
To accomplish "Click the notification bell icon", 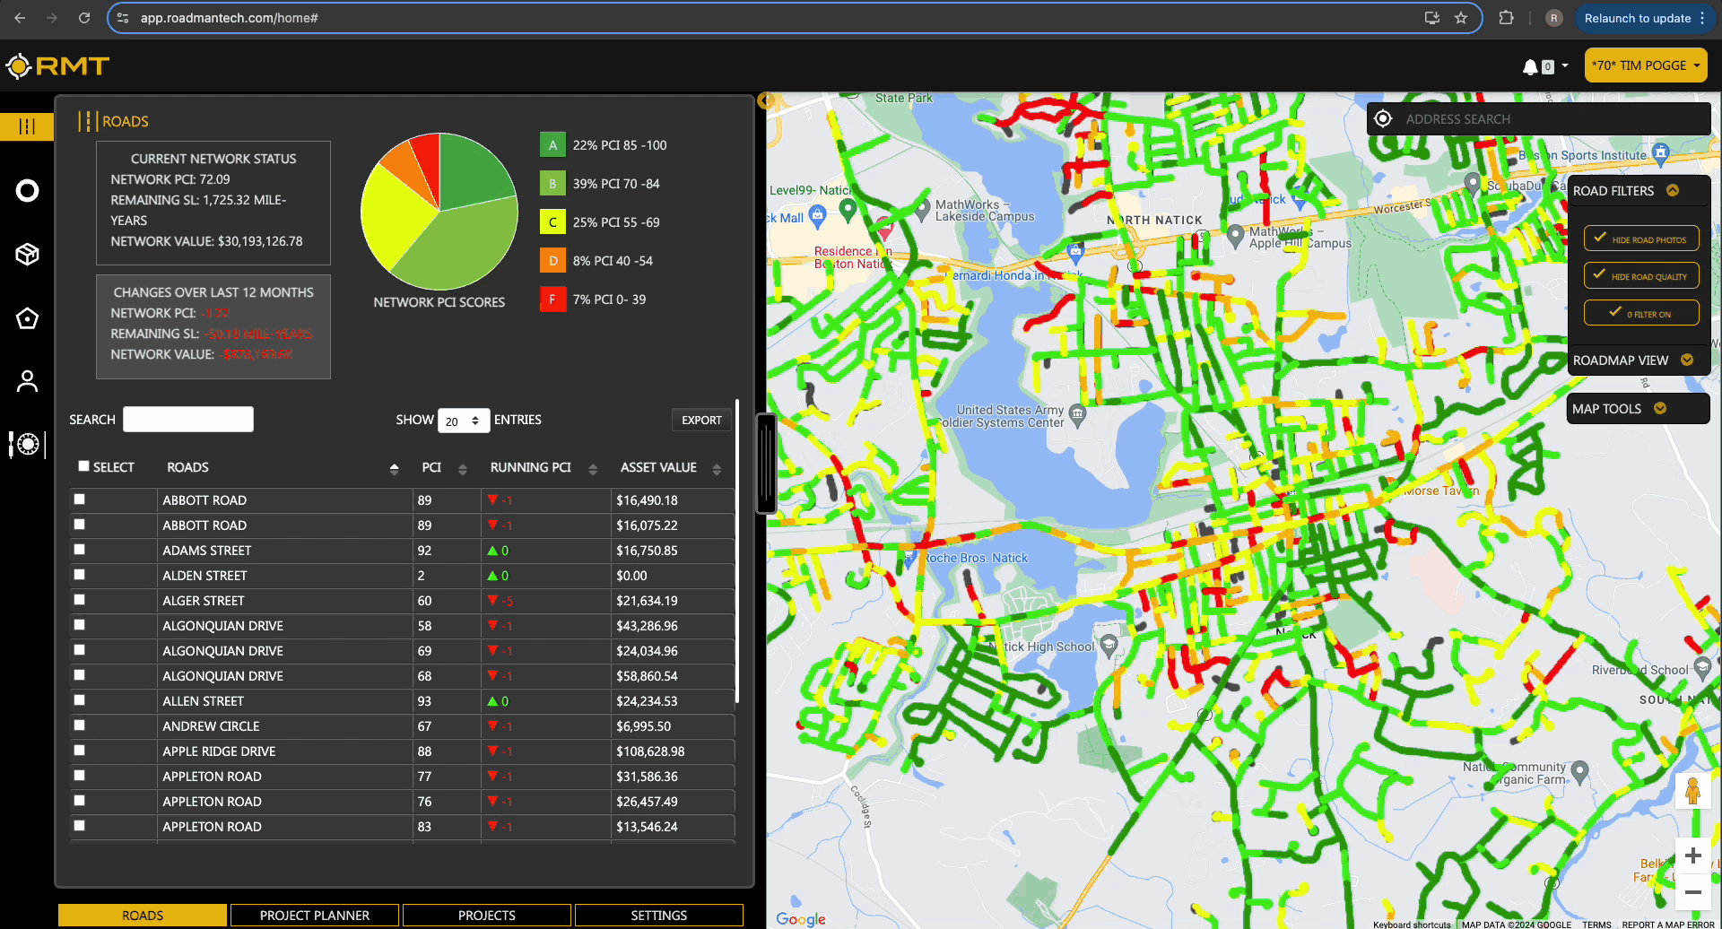I will [x=1530, y=66].
